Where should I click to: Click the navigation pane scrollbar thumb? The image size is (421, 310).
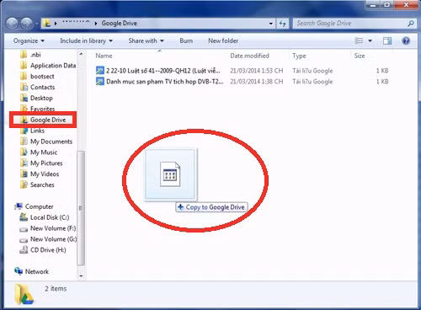click(x=81, y=208)
